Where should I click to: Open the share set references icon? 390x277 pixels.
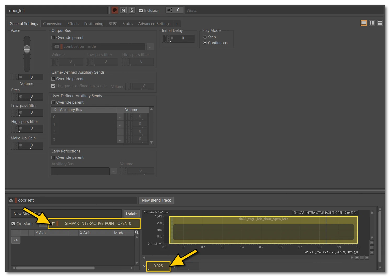point(170,10)
